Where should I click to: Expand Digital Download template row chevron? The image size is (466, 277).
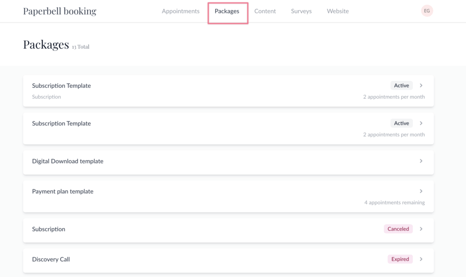point(421,161)
